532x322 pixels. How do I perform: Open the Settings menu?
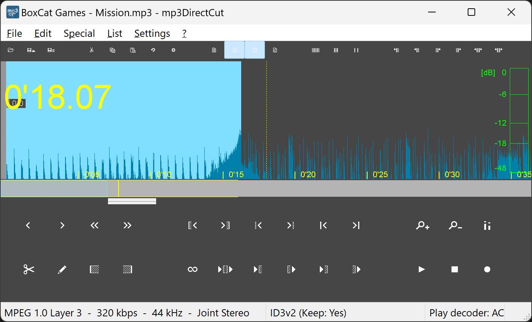pyautogui.click(x=152, y=33)
